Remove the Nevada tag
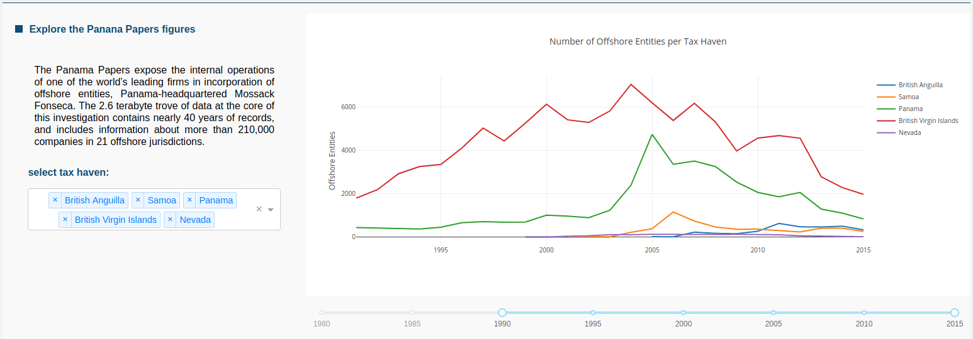Viewport: 973px width, 339px height. point(170,220)
